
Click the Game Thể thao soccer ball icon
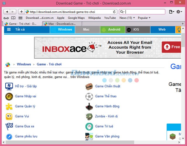[89, 96]
